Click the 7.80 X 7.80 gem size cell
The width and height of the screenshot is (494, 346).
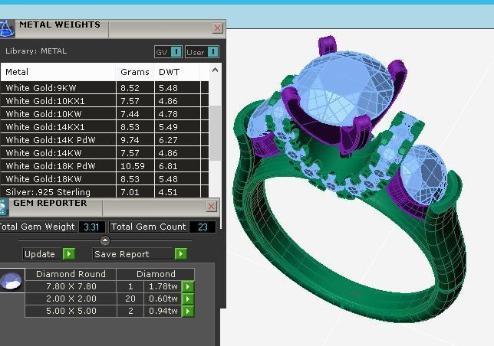pos(71,286)
